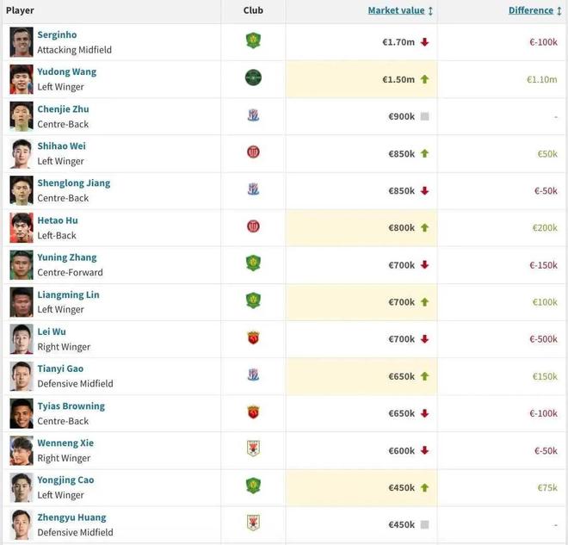
Task: Click Hetao Hu's club crest icon
Action: (253, 226)
